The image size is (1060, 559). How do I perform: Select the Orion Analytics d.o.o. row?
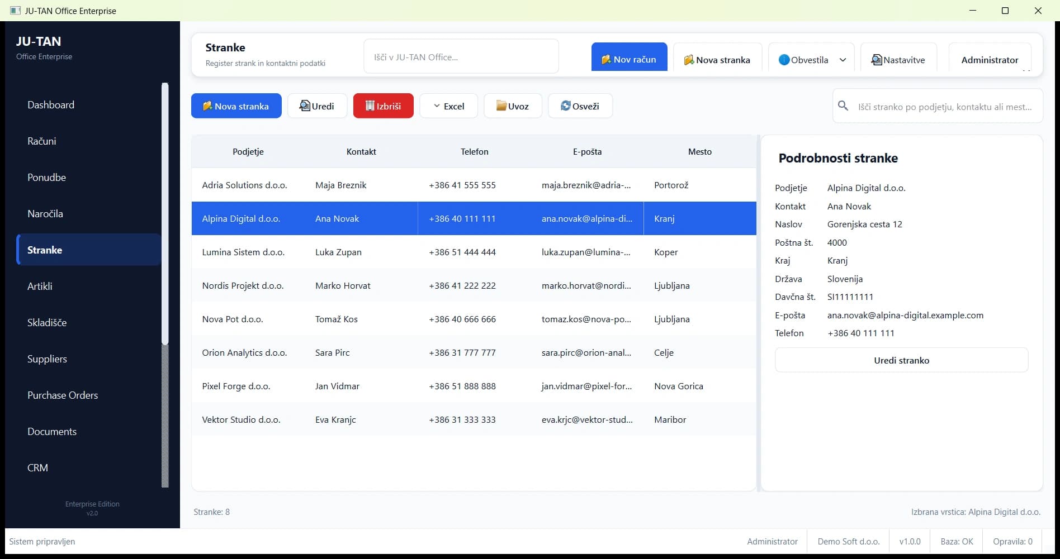click(474, 352)
